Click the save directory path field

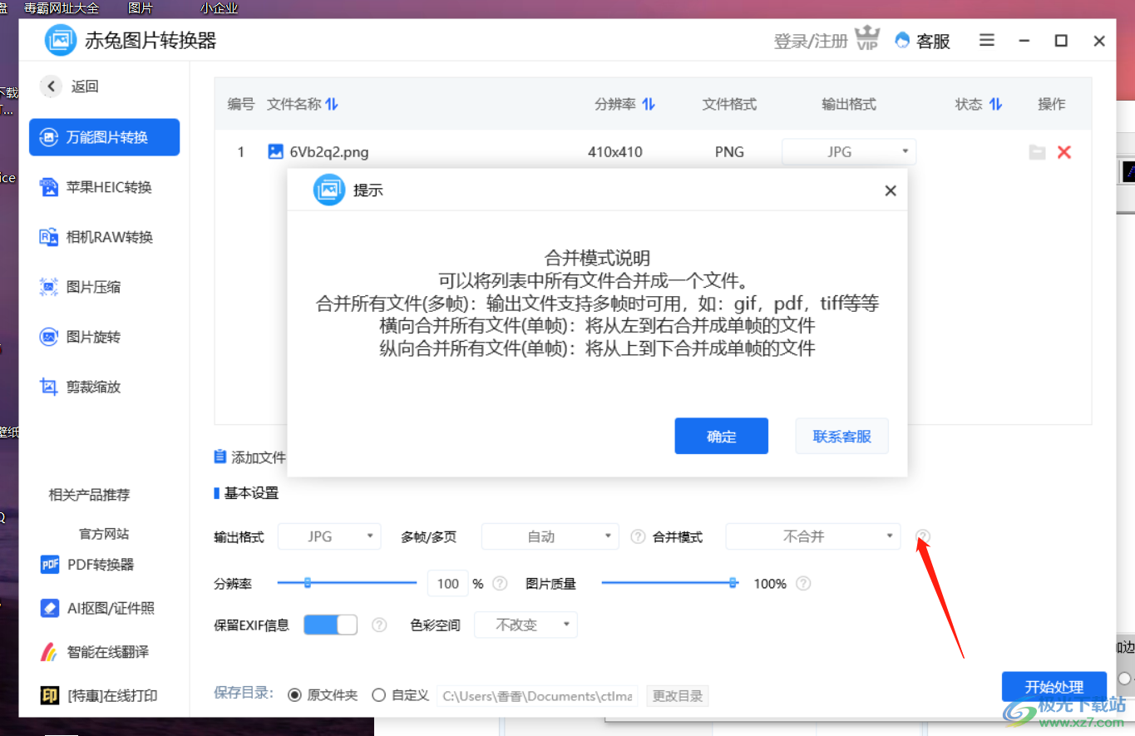click(537, 696)
